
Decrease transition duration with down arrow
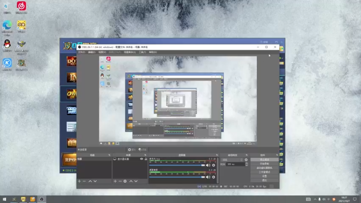click(x=246, y=165)
